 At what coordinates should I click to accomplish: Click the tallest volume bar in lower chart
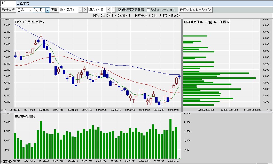170,138
